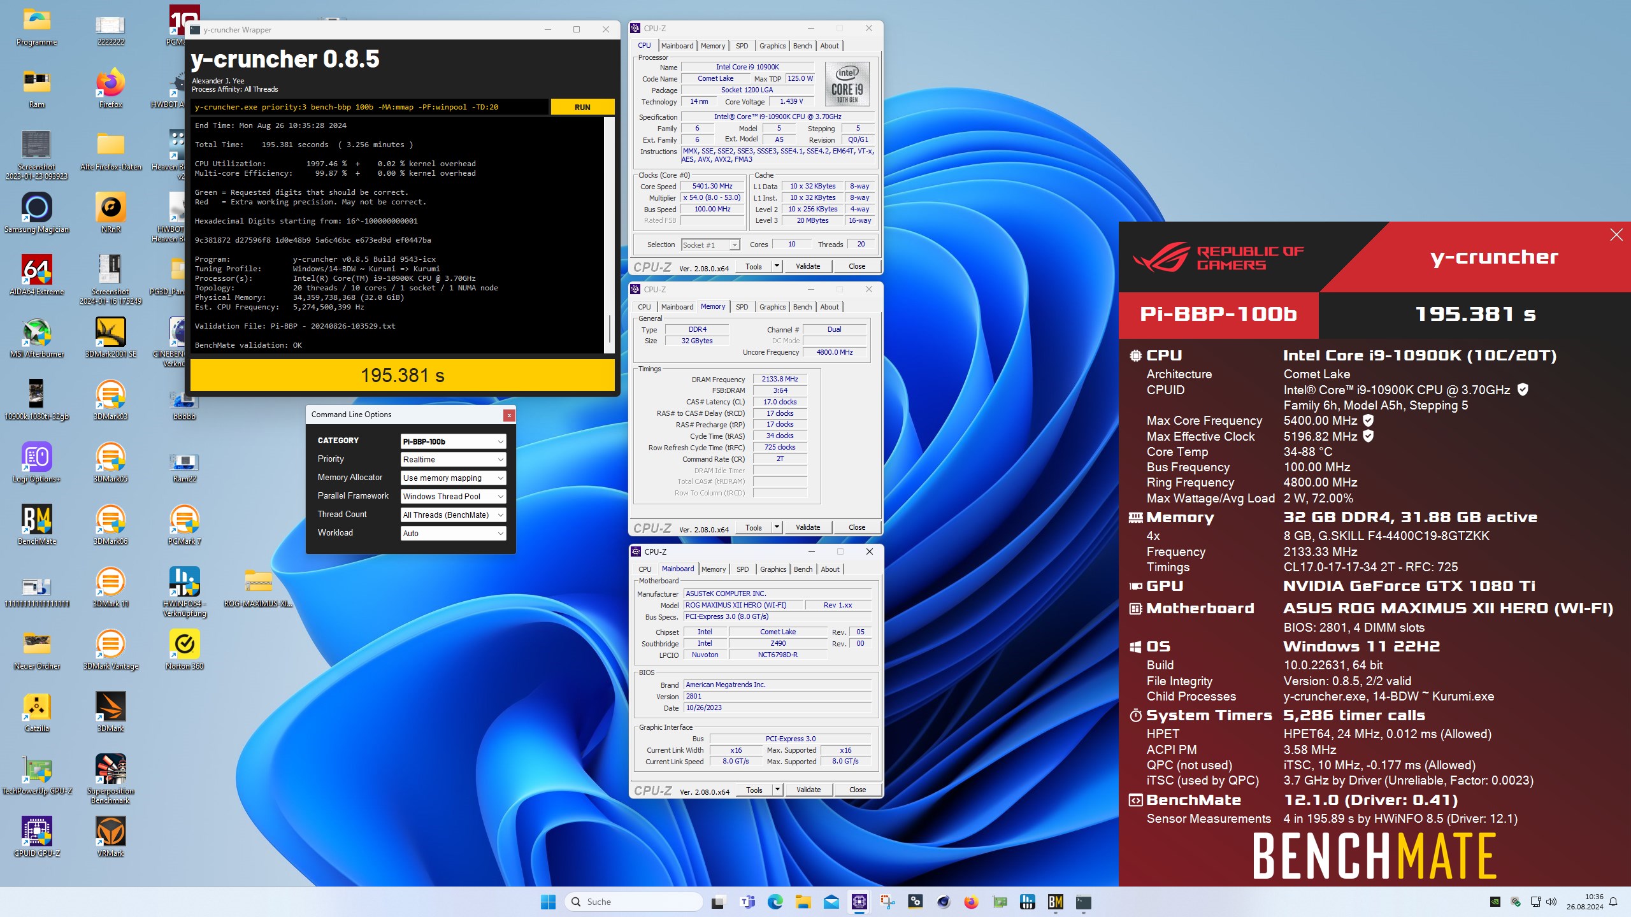
Task: Open the 3DMark2001 SE desktop icon
Action: tap(111, 338)
